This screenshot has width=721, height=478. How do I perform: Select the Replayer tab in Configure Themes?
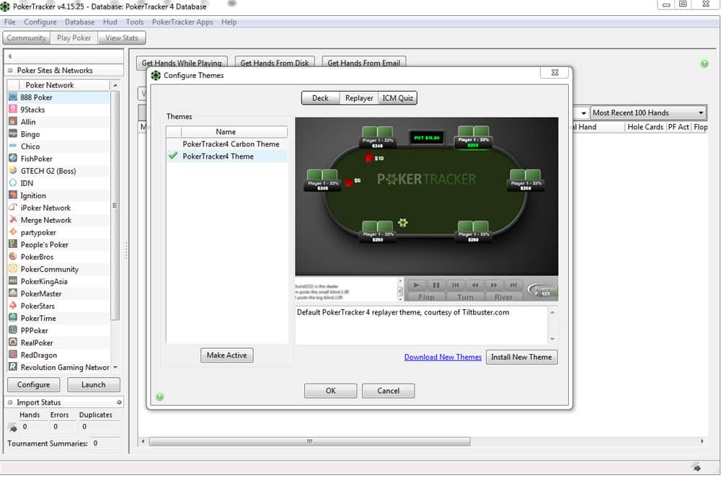tap(359, 98)
